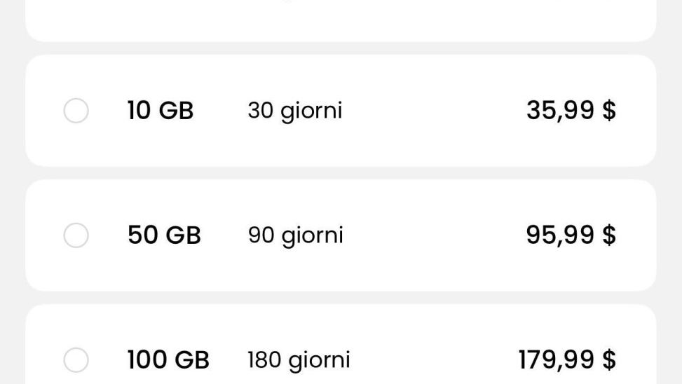Click the 179,99 $ price
Image resolution: width=682 pixels, height=384 pixels.
(x=567, y=360)
